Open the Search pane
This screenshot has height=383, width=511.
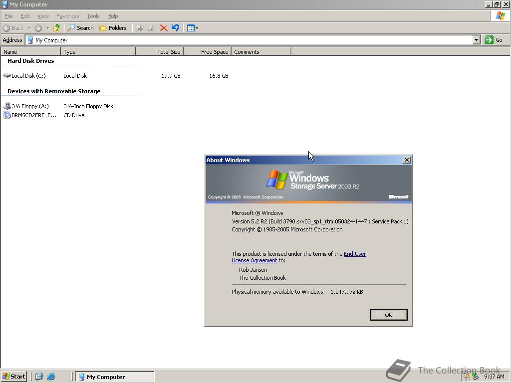pyautogui.click(x=80, y=28)
